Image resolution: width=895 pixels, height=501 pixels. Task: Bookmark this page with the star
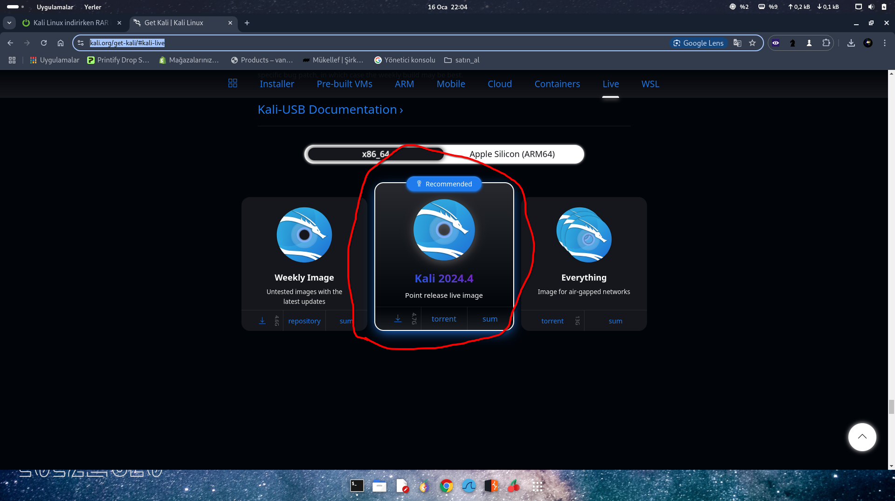tap(752, 43)
